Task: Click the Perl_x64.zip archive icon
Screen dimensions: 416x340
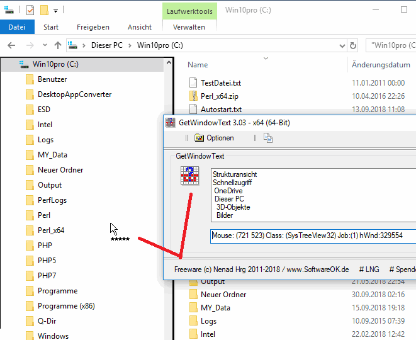Action: point(193,96)
